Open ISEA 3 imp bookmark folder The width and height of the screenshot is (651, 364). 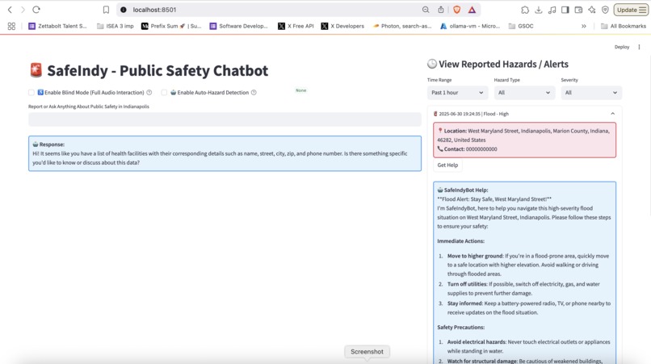click(x=115, y=26)
